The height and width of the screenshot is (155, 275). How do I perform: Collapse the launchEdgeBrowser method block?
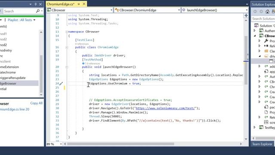pos(67,67)
